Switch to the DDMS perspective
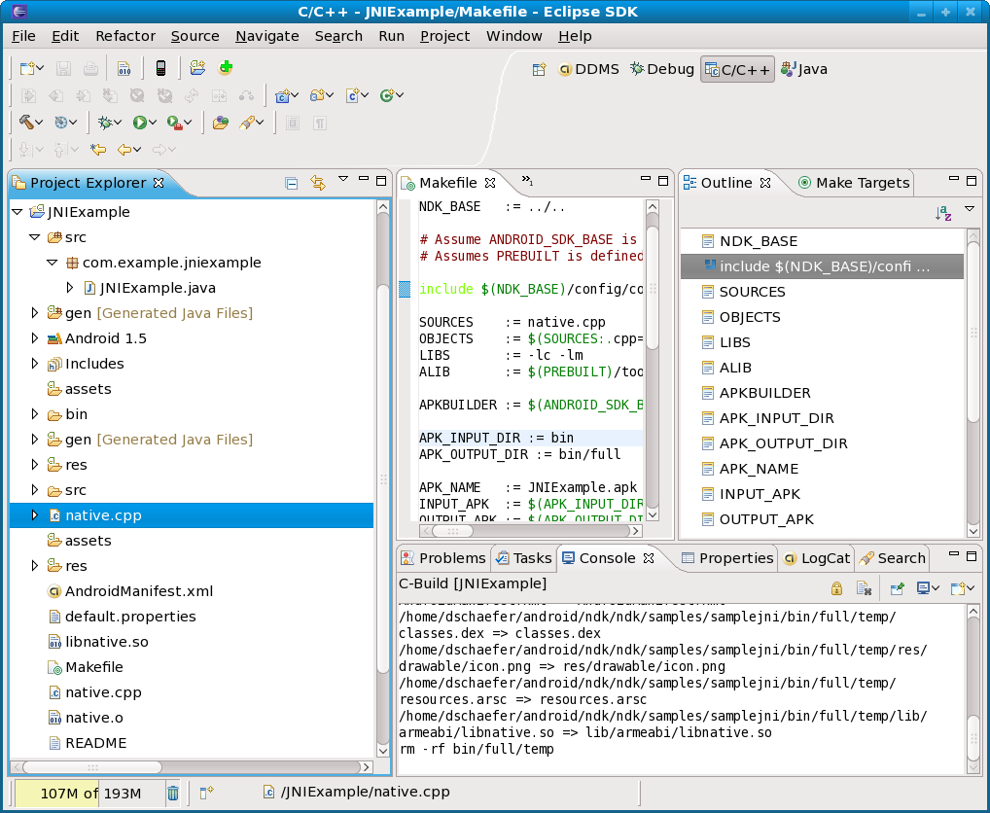990x813 pixels. (588, 69)
